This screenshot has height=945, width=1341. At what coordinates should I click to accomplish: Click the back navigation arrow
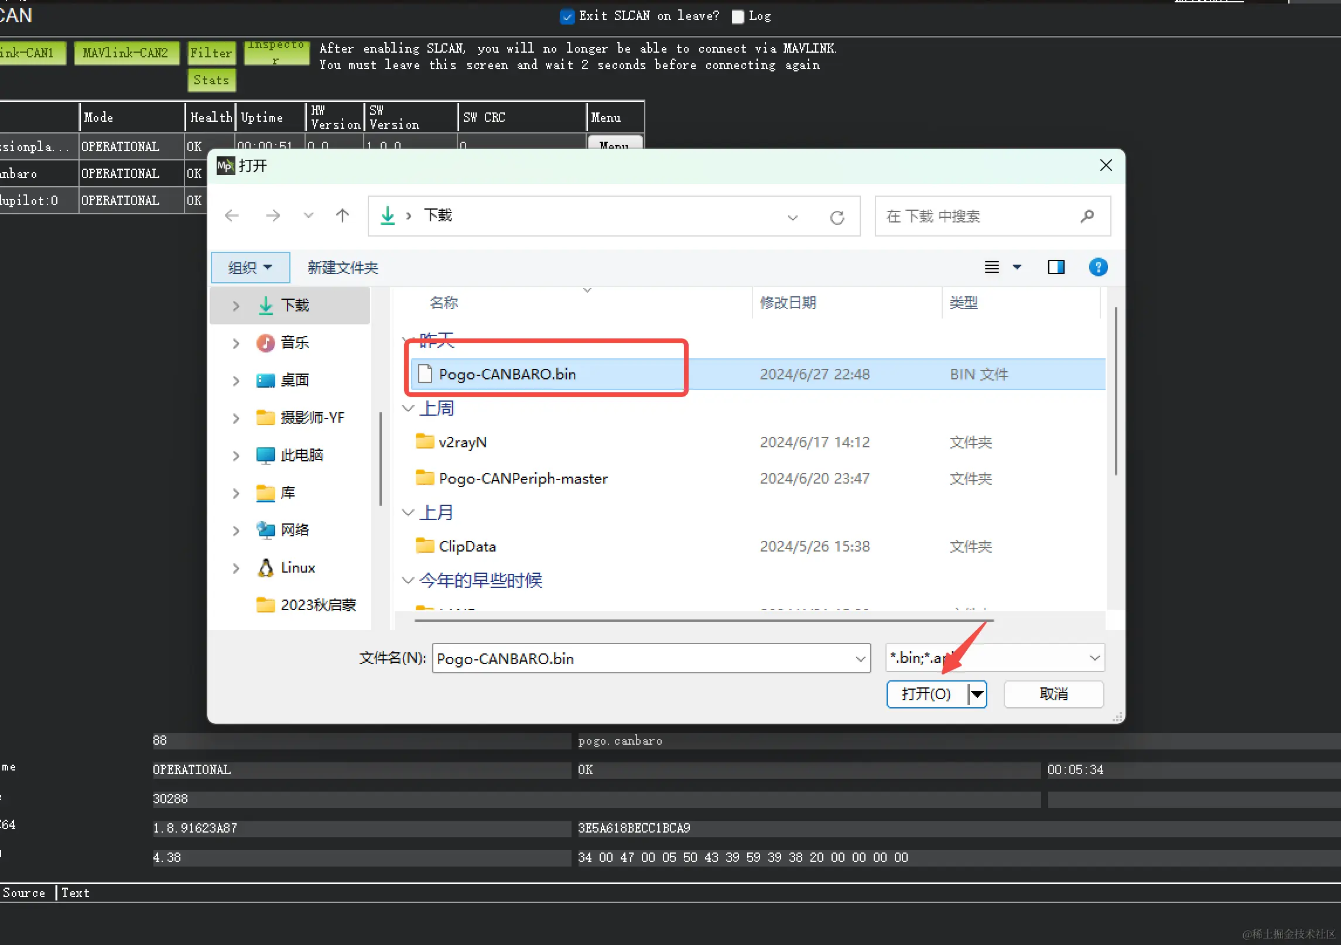[x=232, y=215]
